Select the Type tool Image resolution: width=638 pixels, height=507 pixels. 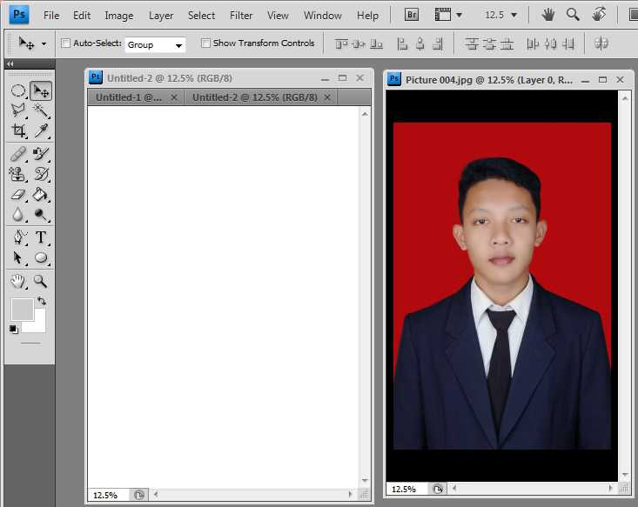tap(41, 237)
